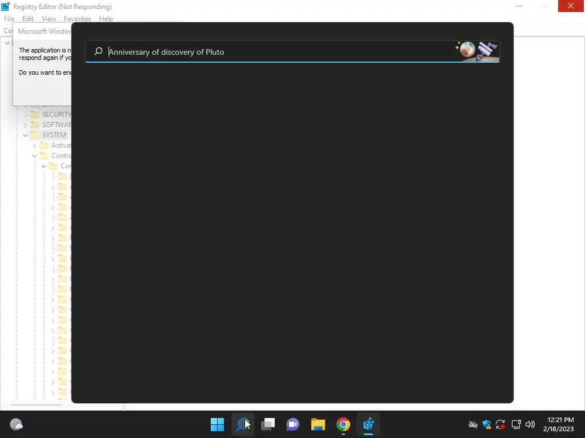This screenshot has height=438, width=585.
Task: Click the SYSTEM folder icon
Action: pos(35,135)
